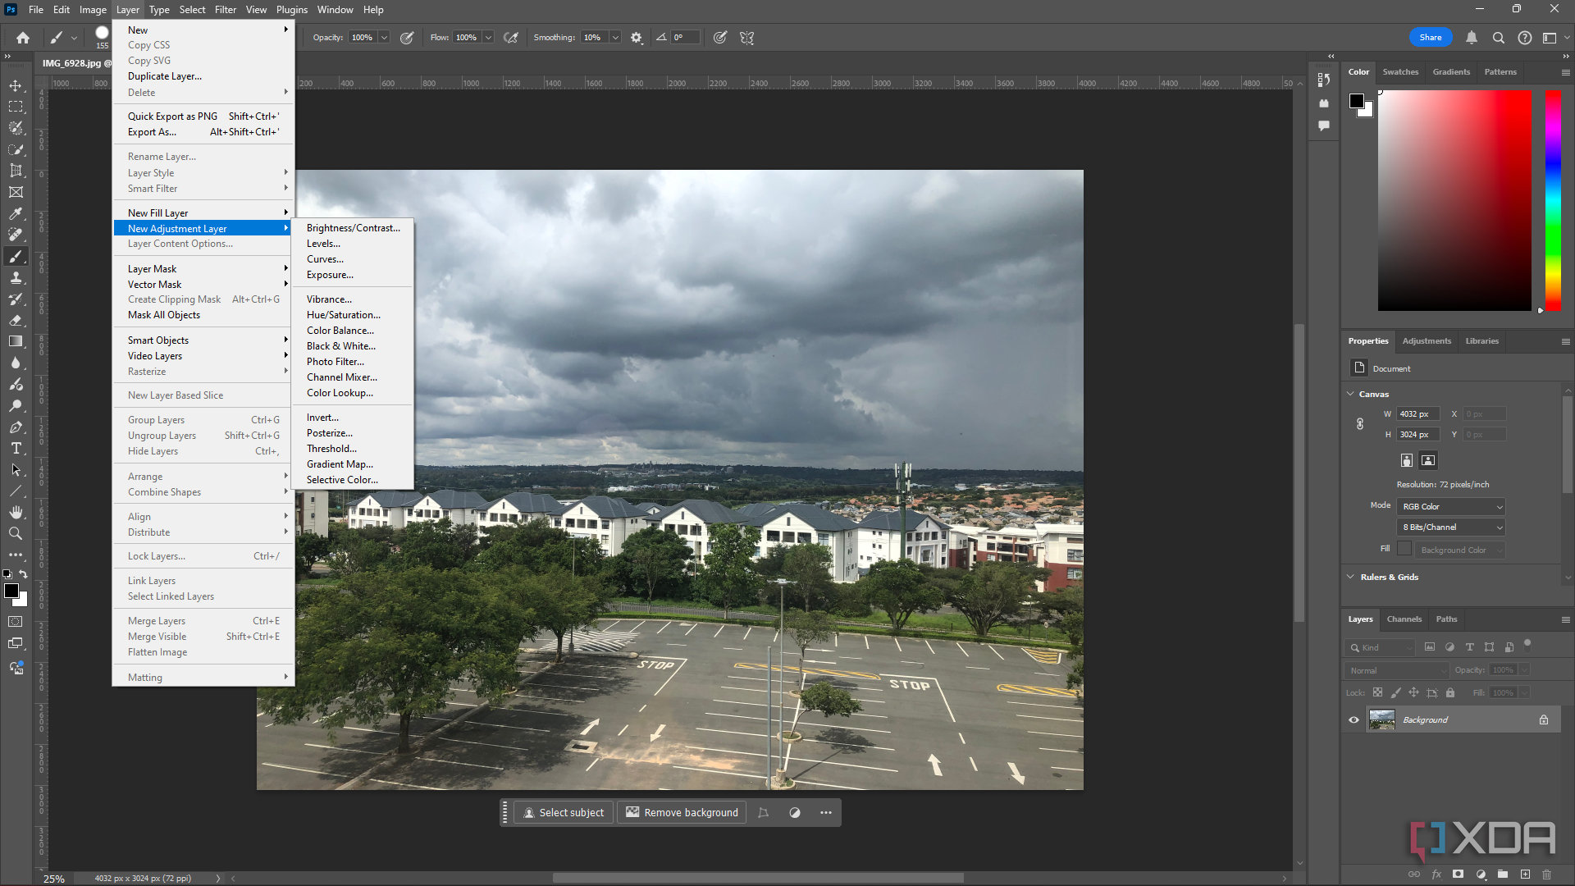Select the Clone Stamp tool
The image size is (1575, 886).
pos(15,278)
